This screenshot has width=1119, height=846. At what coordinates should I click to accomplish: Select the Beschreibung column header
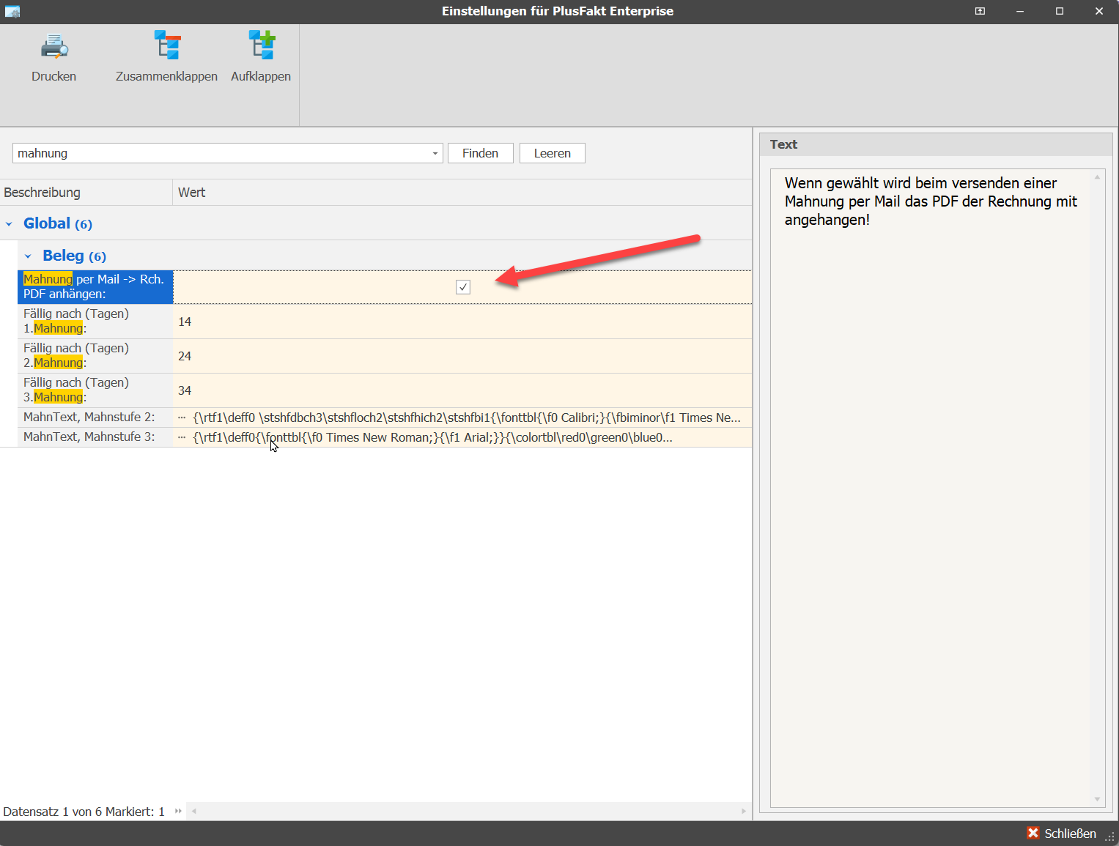click(86, 193)
